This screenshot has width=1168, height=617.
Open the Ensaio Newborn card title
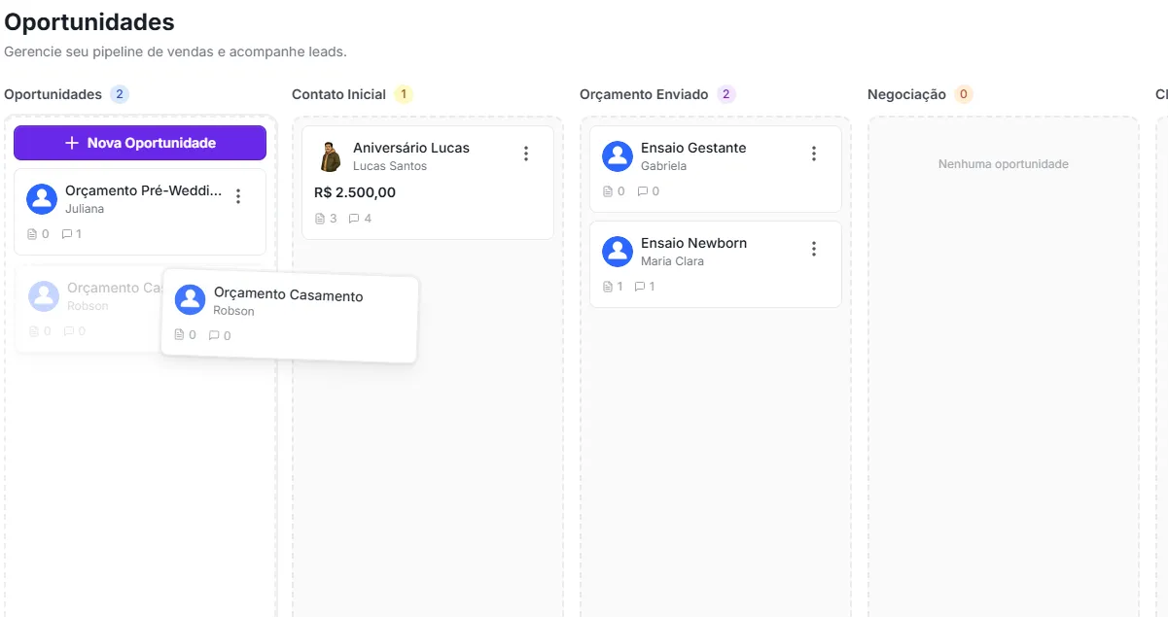click(x=693, y=243)
